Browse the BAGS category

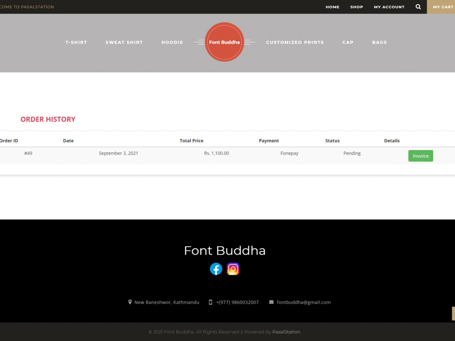(x=379, y=42)
